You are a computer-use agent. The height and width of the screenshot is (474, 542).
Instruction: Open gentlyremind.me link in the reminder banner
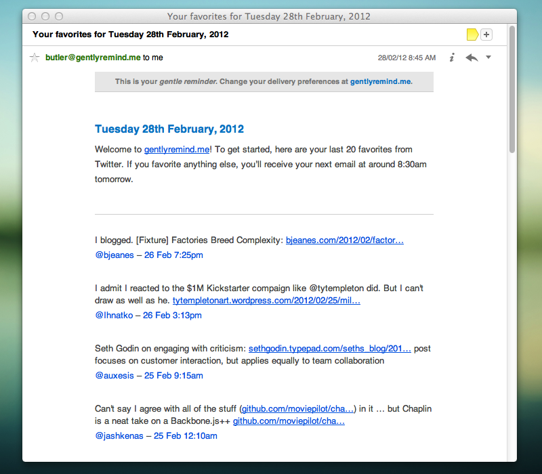pos(380,82)
